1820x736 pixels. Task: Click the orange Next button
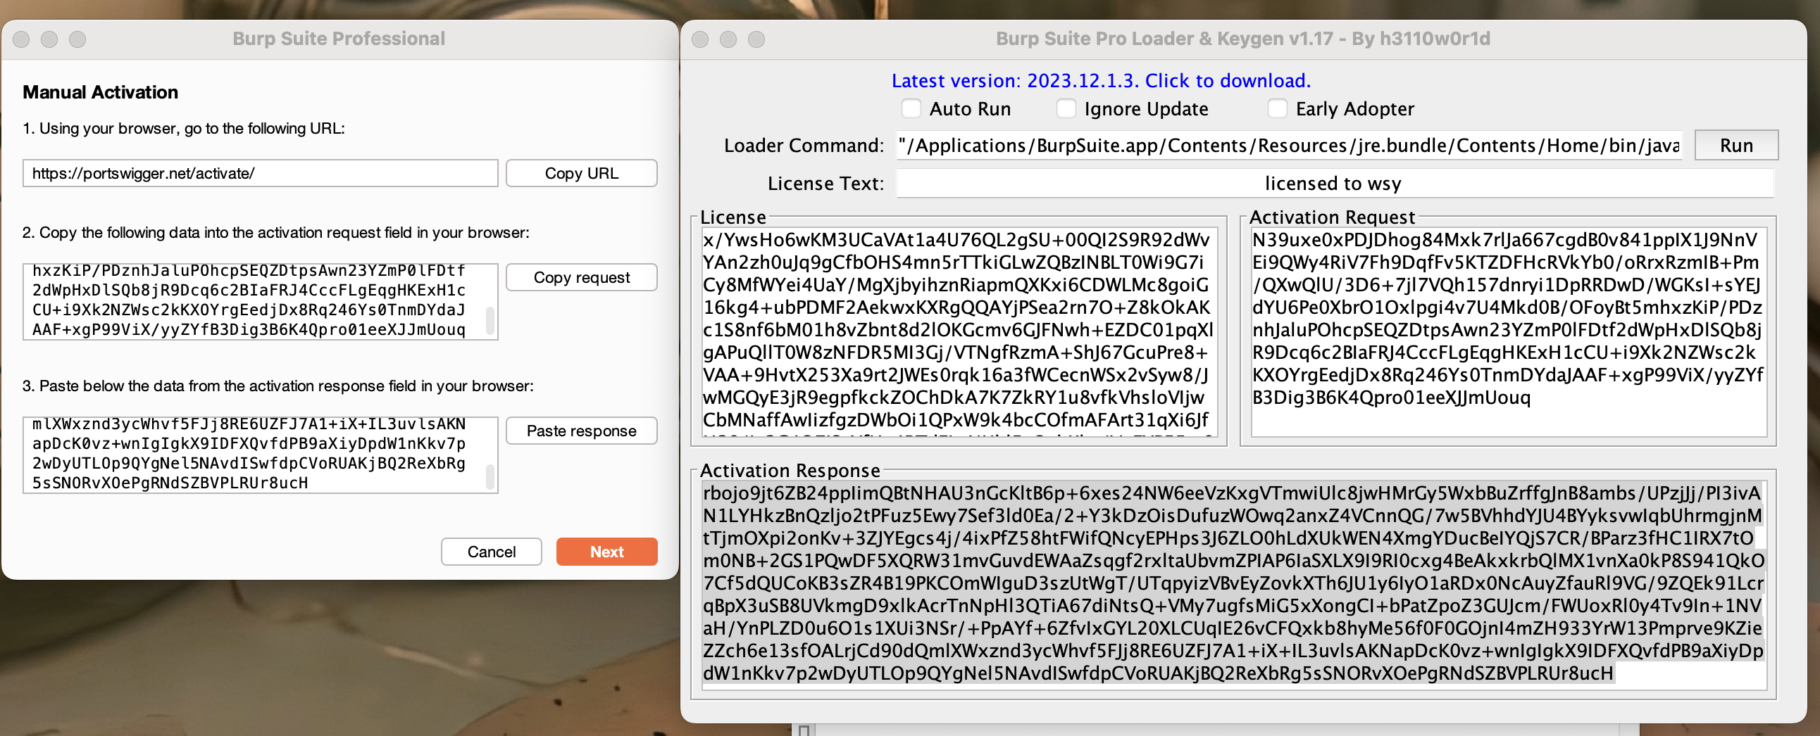[606, 552]
